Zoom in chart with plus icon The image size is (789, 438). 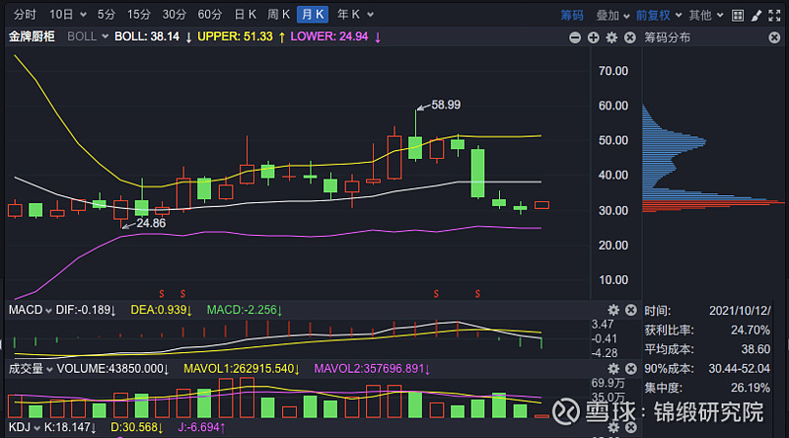[594, 37]
